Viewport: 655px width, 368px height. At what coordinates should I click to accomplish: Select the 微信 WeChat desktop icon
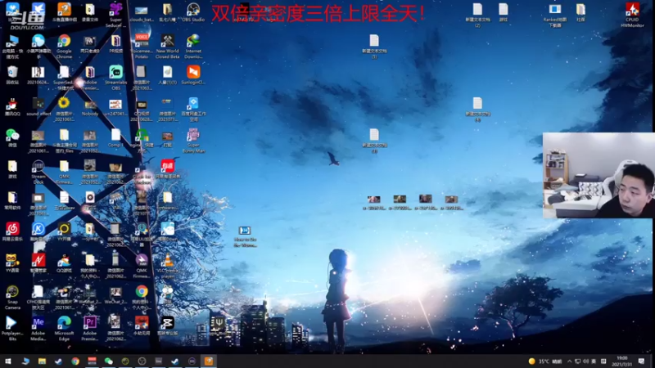tap(12, 138)
